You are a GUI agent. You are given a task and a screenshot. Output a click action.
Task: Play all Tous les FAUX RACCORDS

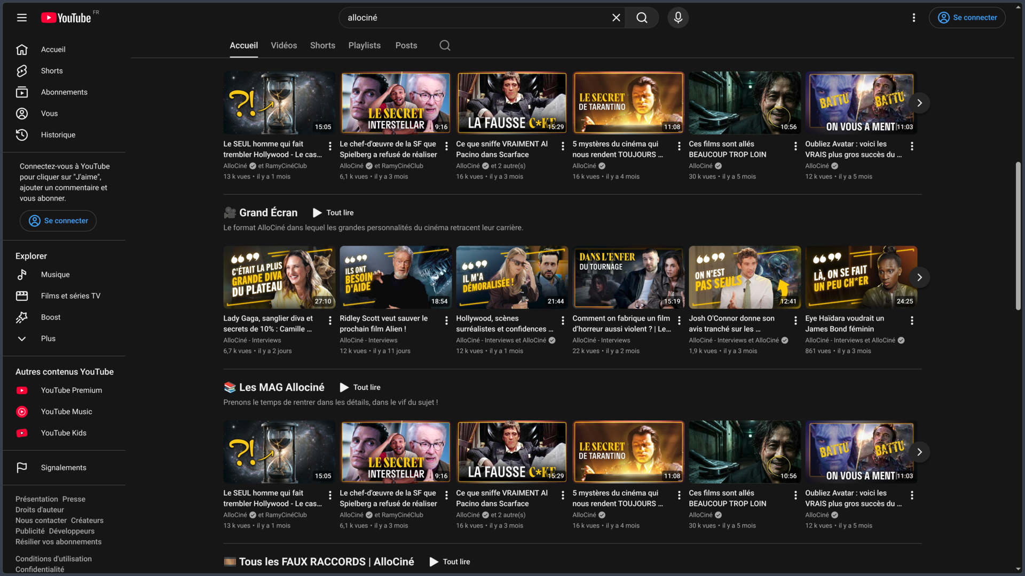click(450, 562)
